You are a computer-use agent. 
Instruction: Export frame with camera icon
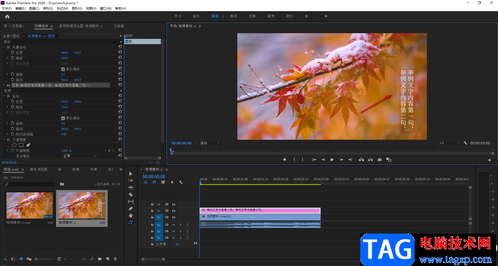point(380,160)
